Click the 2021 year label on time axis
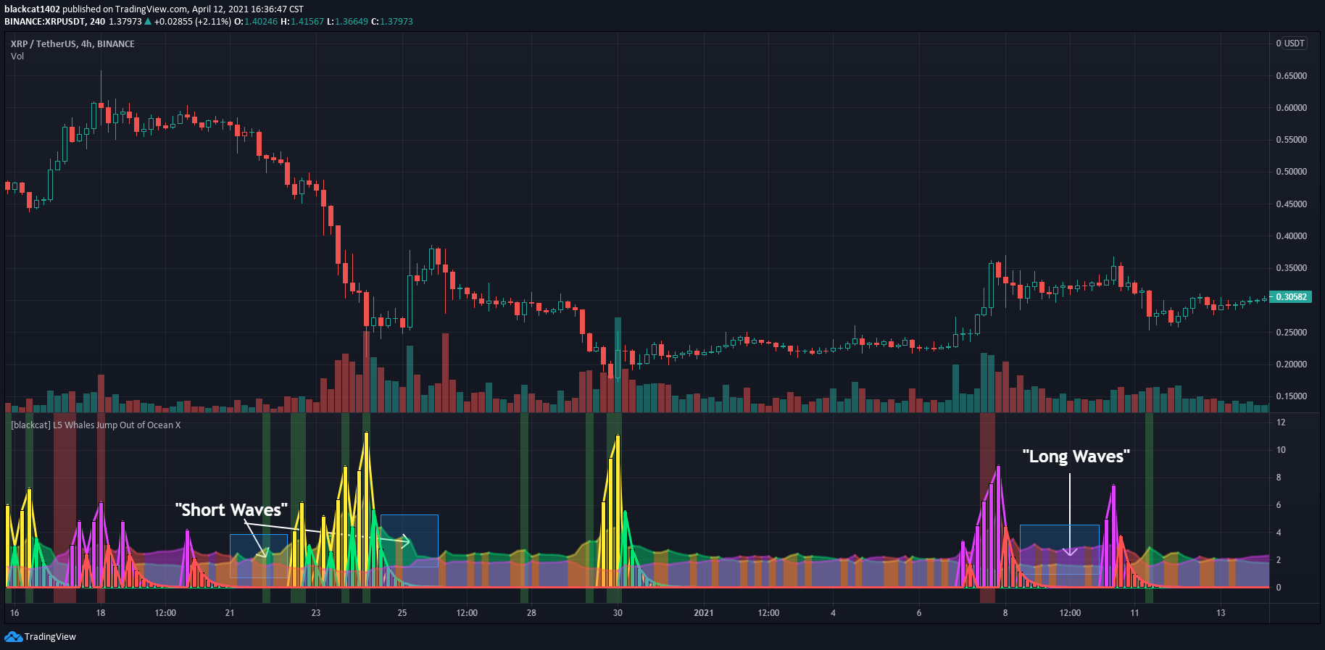Viewport: 1325px width, 650px height. [x=703, y=613]
